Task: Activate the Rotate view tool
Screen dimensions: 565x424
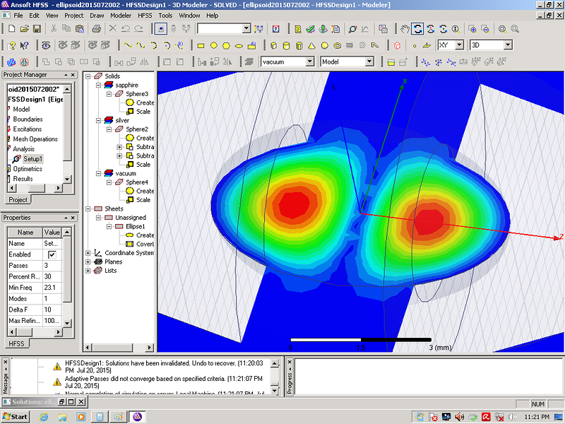Action: [x=417, y=29]
